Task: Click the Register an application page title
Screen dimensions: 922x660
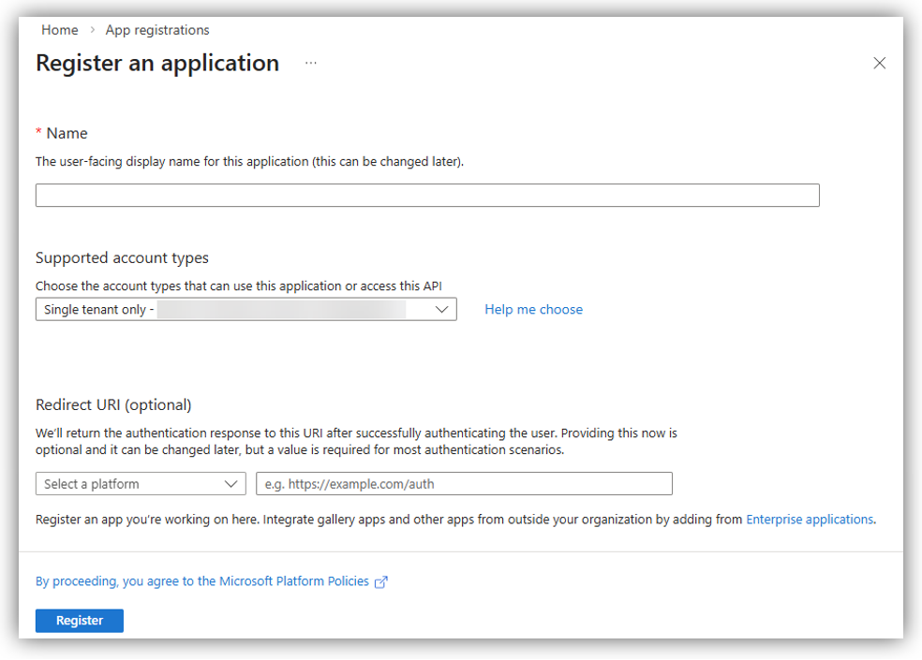Action: click(157, 64)
